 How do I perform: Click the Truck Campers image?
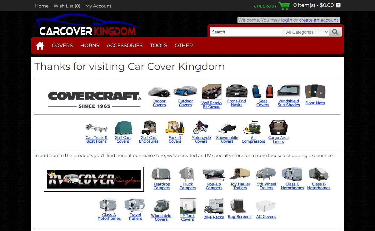click(187, 174)
